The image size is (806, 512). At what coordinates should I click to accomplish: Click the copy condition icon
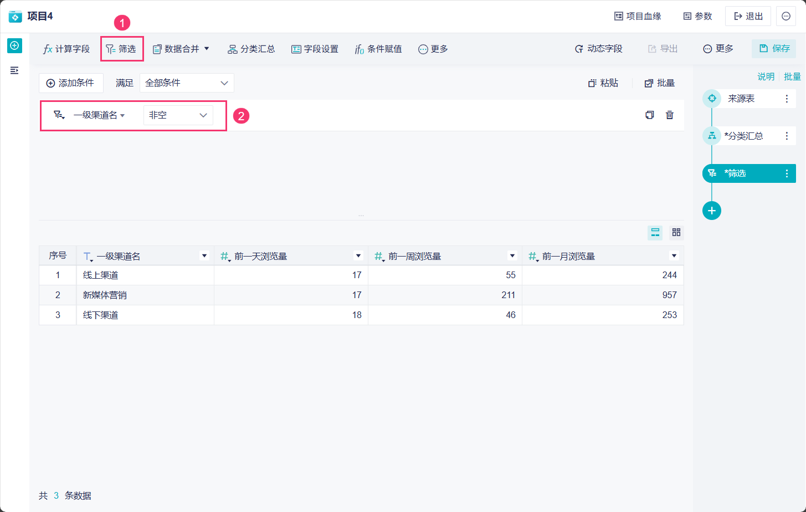click(650, 115)
